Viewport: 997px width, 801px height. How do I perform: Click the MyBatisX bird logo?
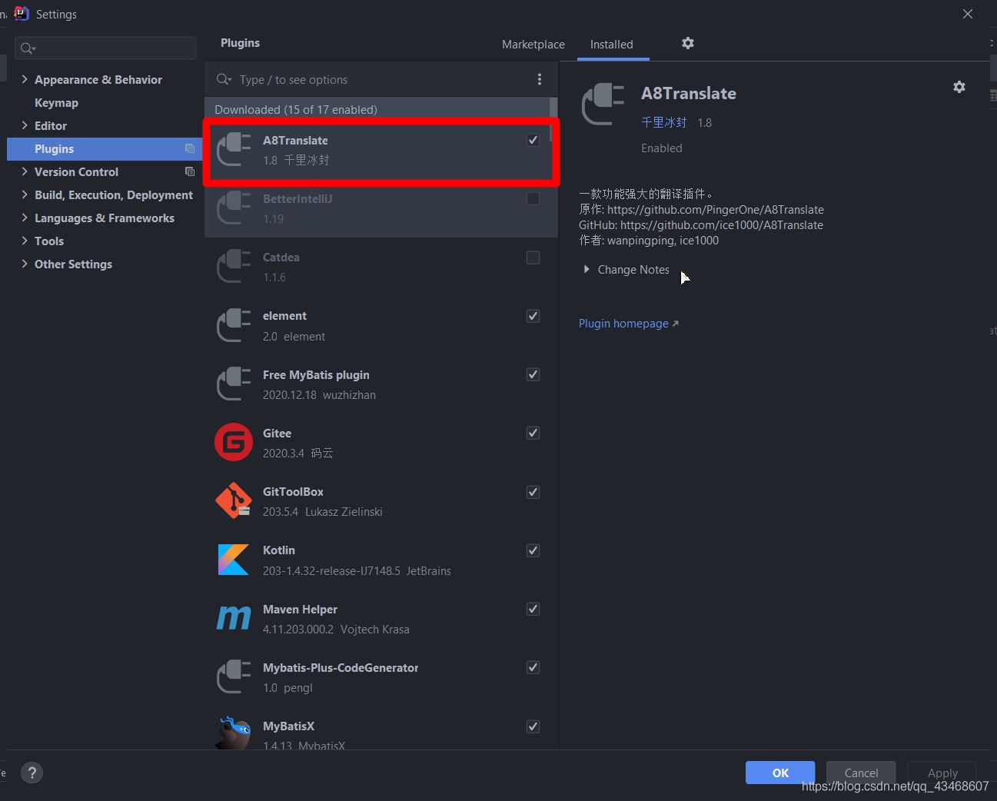tap(234, 733)
